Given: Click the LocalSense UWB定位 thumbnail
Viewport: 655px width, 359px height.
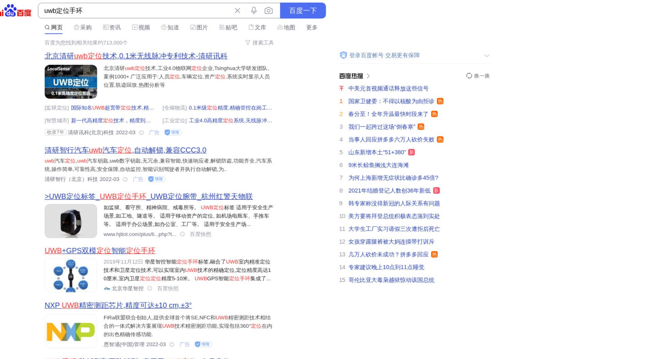Looking at the screenshot, I should click(x=71, y=82).
